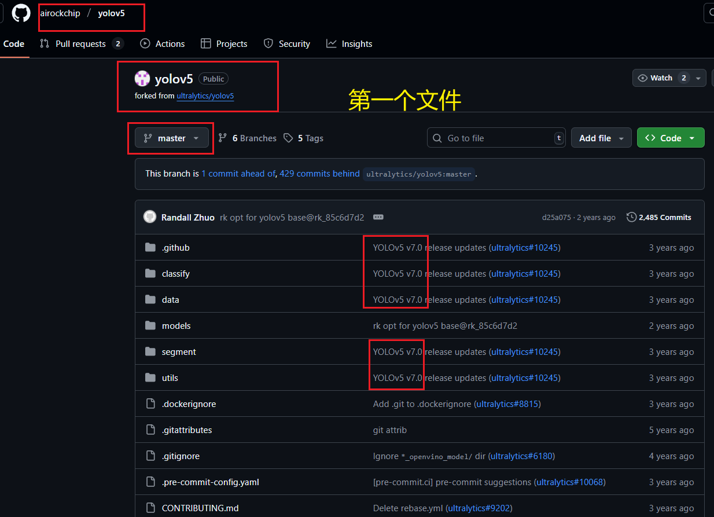Image resolution: width=714 pixels, height=517 pixels.
Task: Open the 429 commits behind link
Action: click(x=319, y=174)
